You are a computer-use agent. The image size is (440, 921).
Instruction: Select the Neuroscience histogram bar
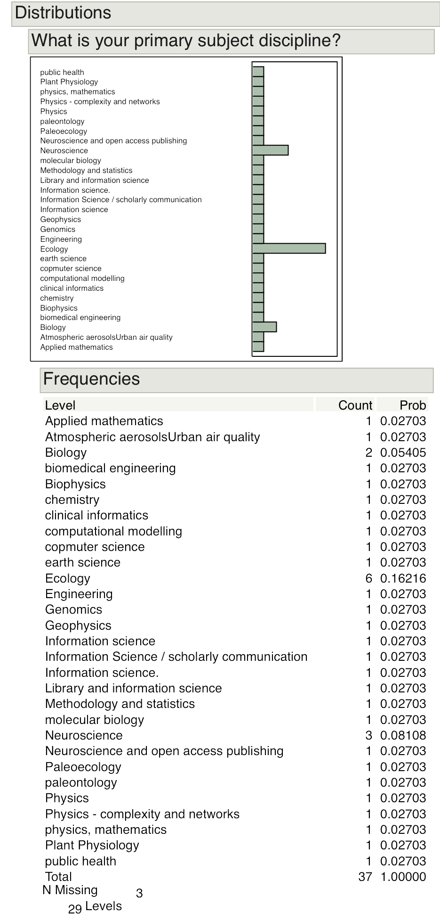point(270,150)
